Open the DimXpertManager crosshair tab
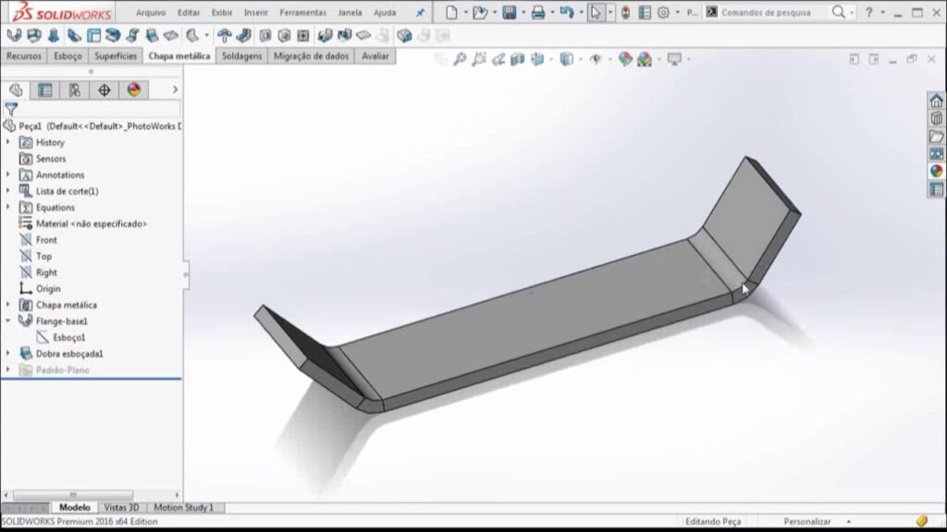Image resolution: width=947 pixels, height=532 pixels. 104,90
